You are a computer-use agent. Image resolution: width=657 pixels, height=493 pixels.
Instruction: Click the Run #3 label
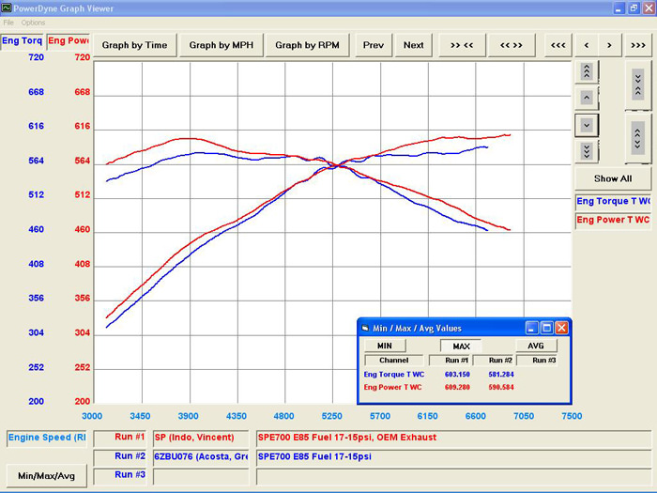[120, 475]
